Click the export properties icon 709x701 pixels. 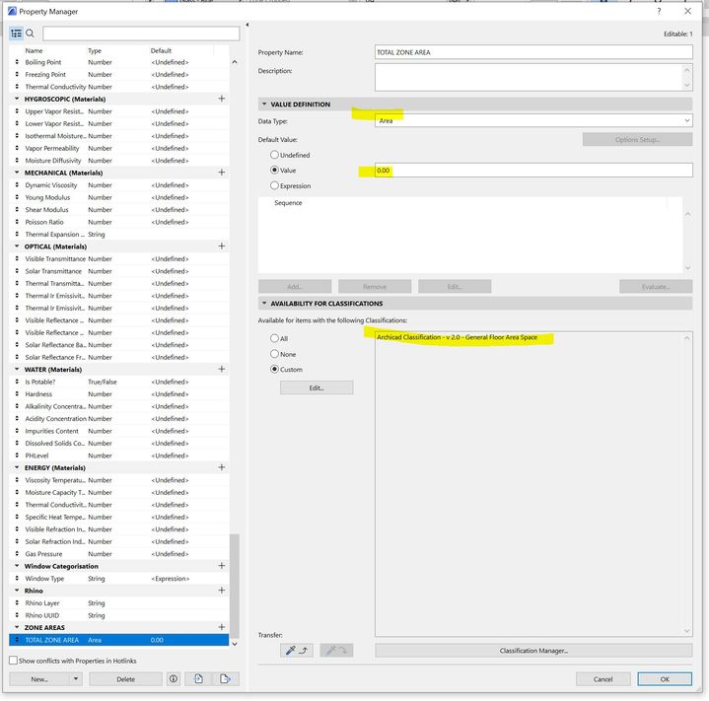[225, 679]
